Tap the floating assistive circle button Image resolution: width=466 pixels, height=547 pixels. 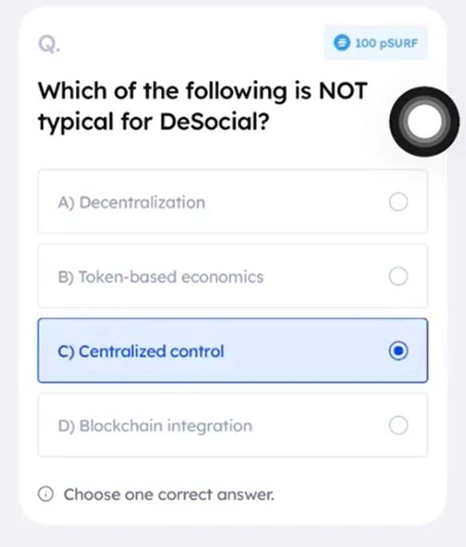tap(424, 121)
